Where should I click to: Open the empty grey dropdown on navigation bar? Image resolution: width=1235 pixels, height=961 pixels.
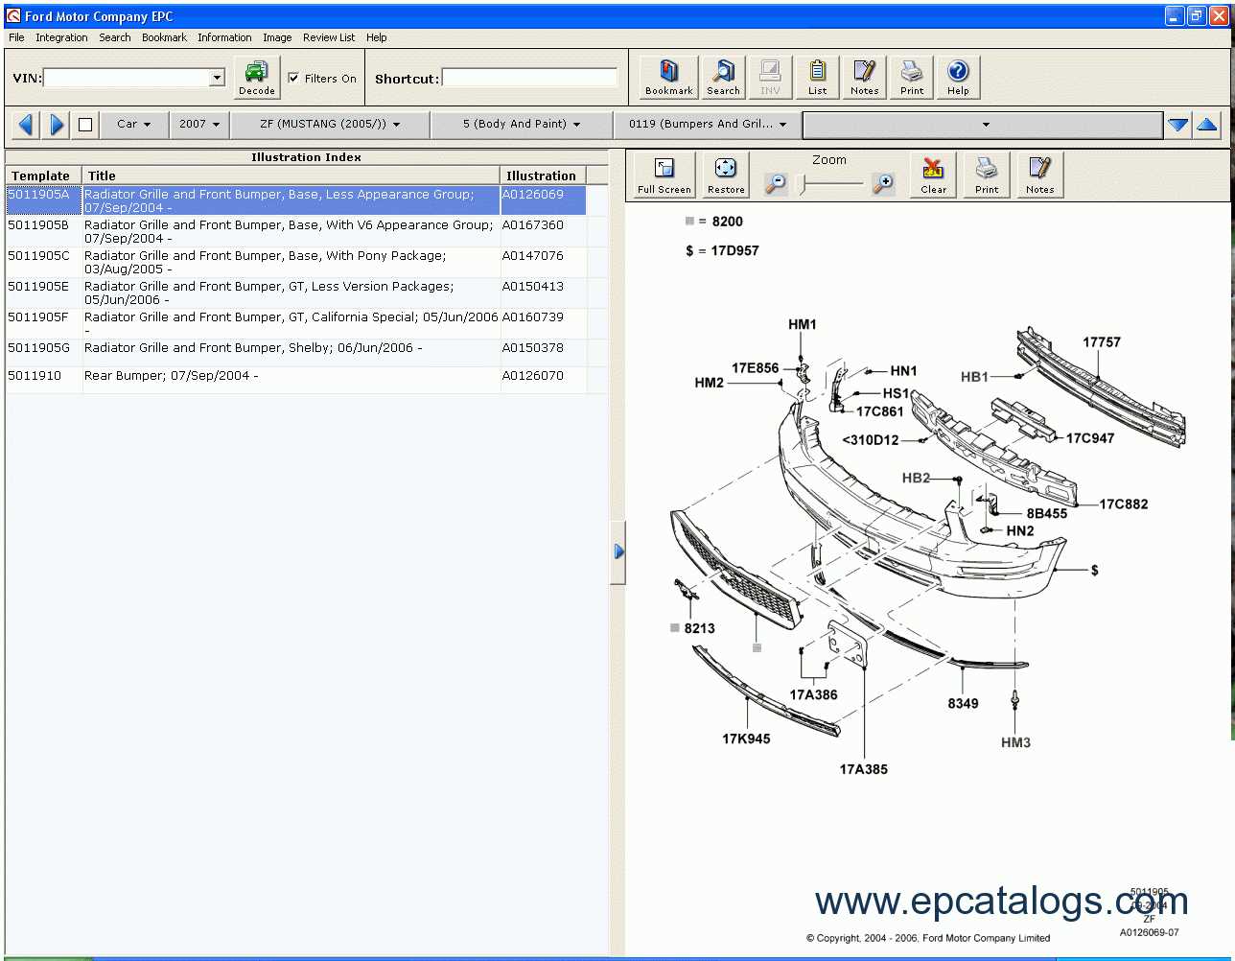pyautogui.click(x=983, y=125)
